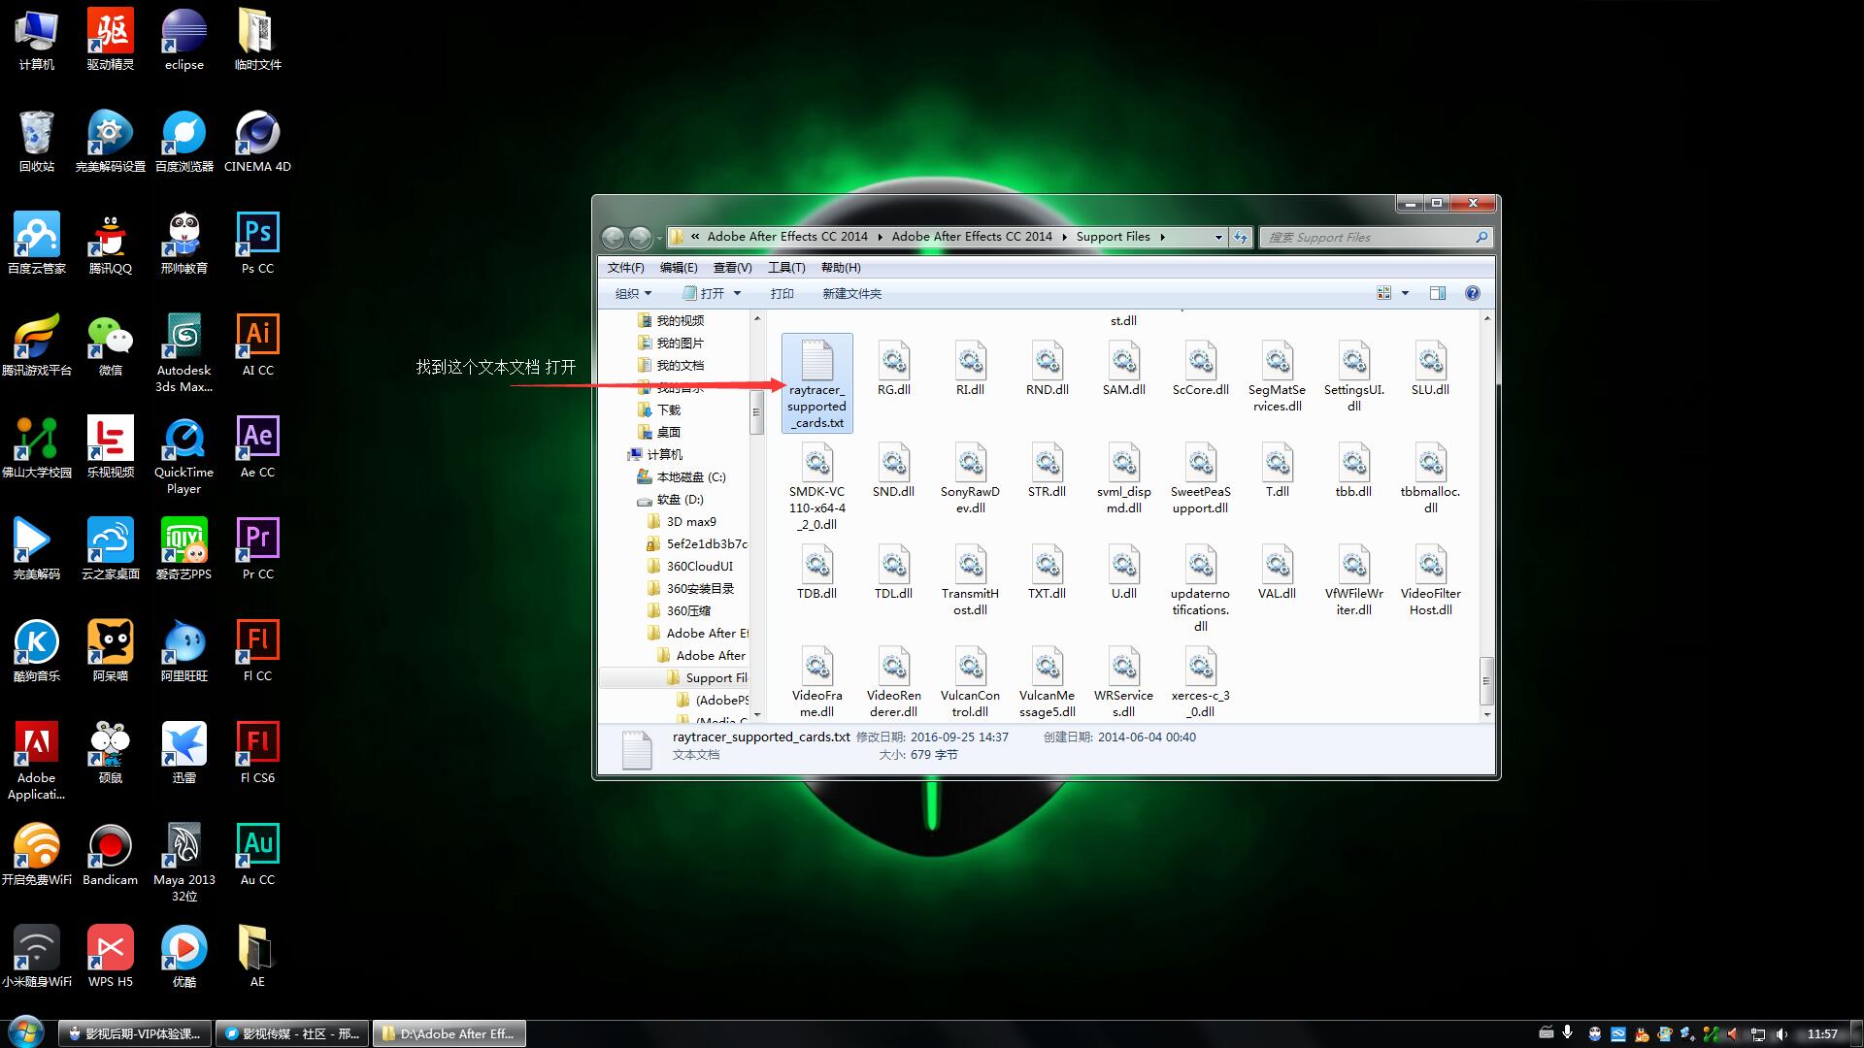Open the 文件(F) menu

pos(625,268)
